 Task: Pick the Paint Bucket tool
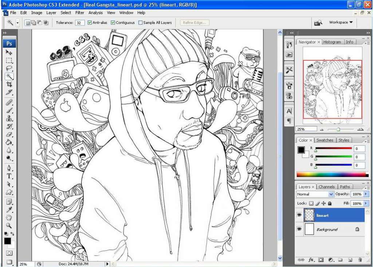[9, 142]
